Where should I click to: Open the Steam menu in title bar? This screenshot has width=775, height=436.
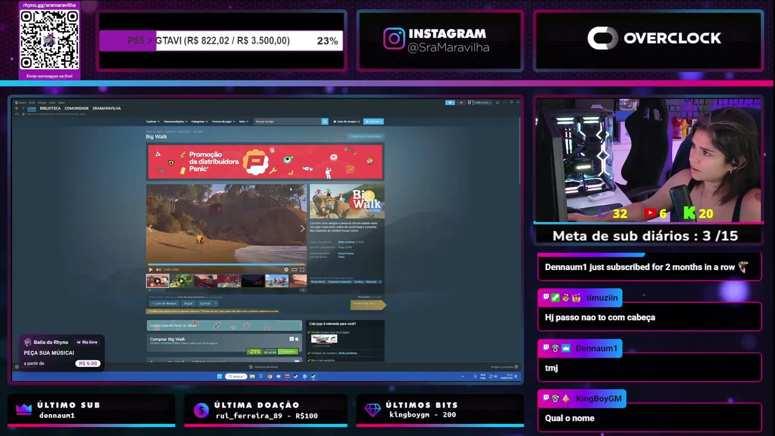point(22,102)
